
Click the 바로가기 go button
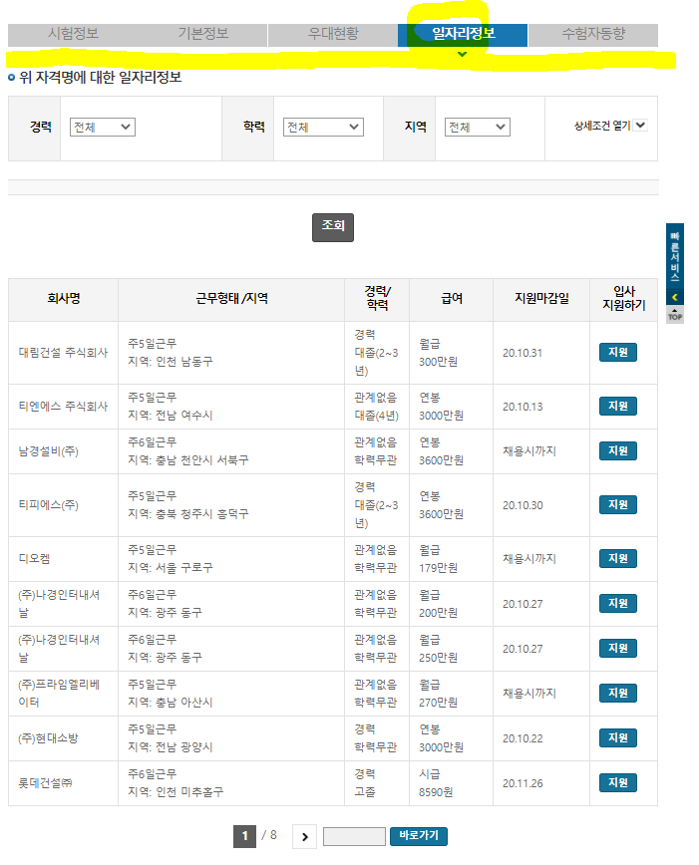pos(419,836)
